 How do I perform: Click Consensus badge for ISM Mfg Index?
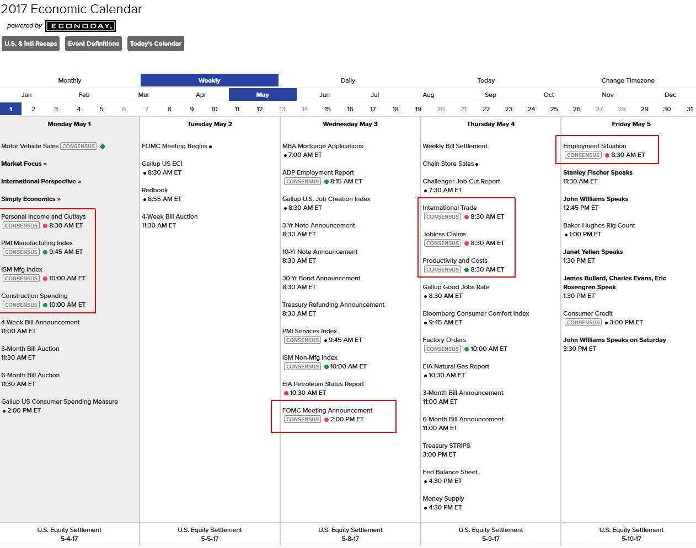point(21,278)
